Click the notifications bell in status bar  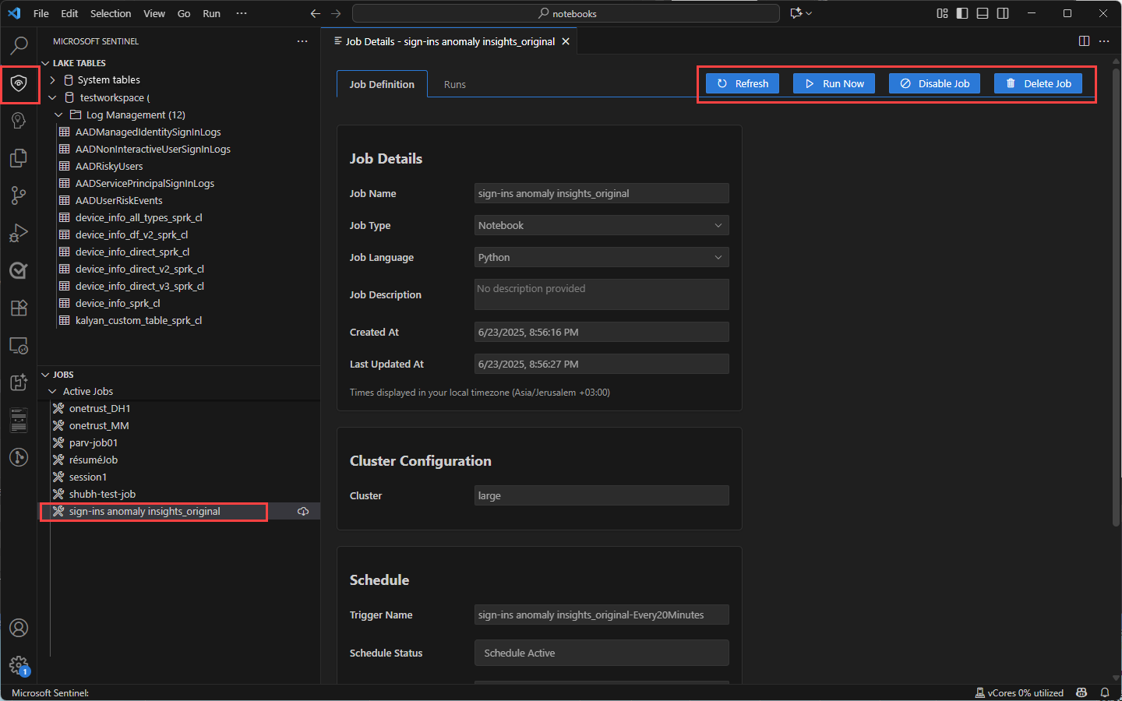point(1104,692)
